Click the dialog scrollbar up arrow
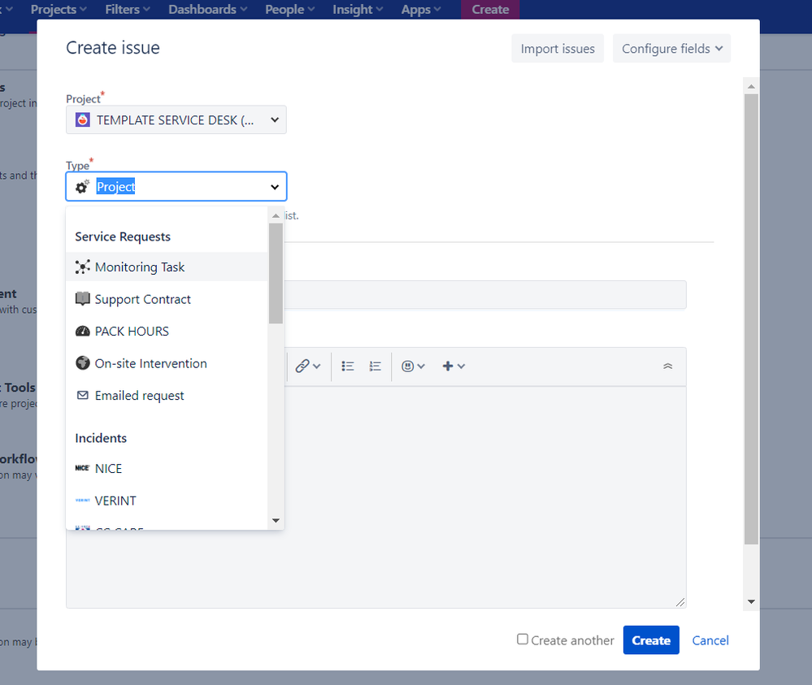Image resolution: width=812 pixels, height=685 pixels. point(751,86)
